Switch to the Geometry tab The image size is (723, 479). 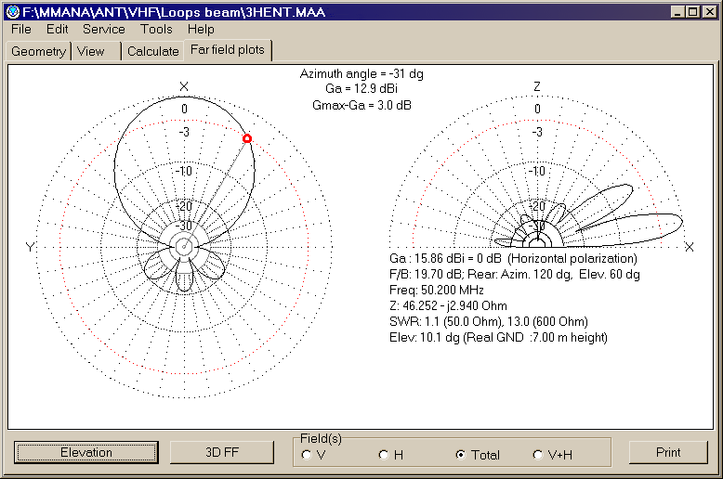tap(39, 51)
